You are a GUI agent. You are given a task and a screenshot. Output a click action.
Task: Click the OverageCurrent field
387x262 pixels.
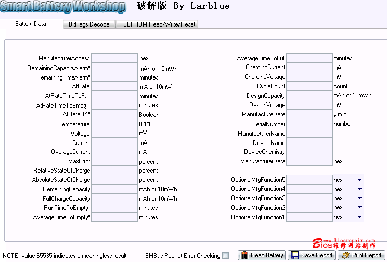(114, 152)
